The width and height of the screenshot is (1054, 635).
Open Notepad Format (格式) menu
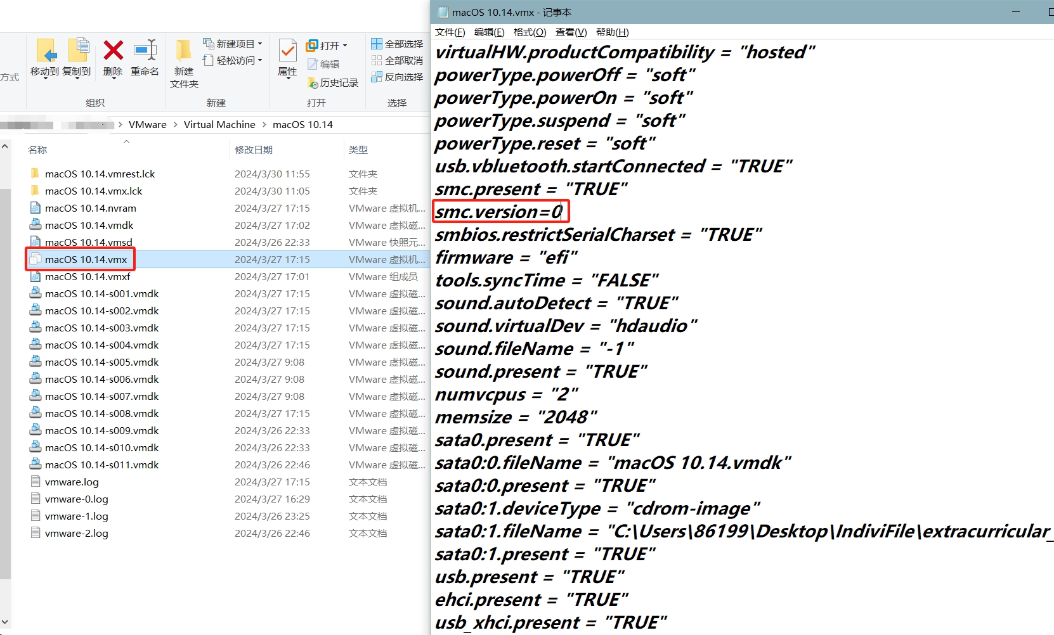point(530,32)
